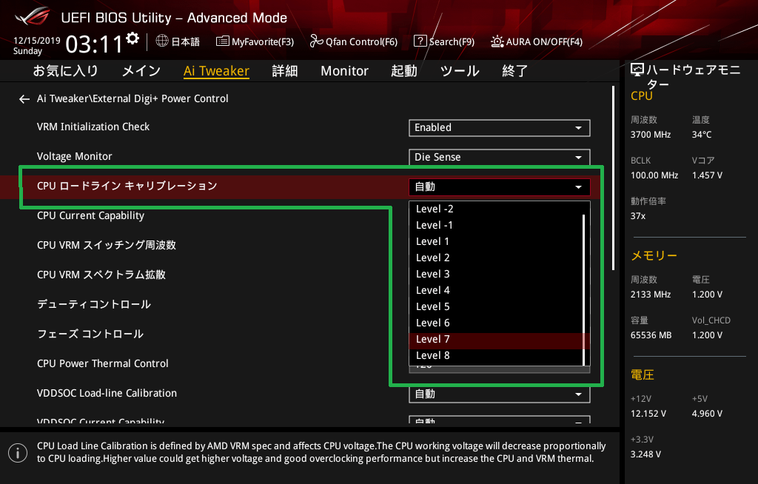Choose Level -1 from the list

point(496,225)
